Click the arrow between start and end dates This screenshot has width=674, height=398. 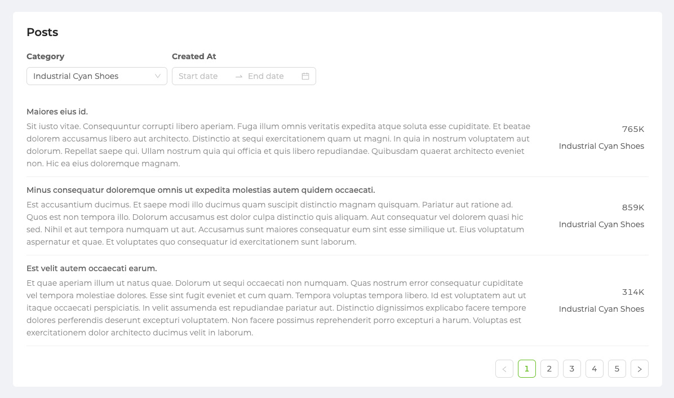coord(239,76)
